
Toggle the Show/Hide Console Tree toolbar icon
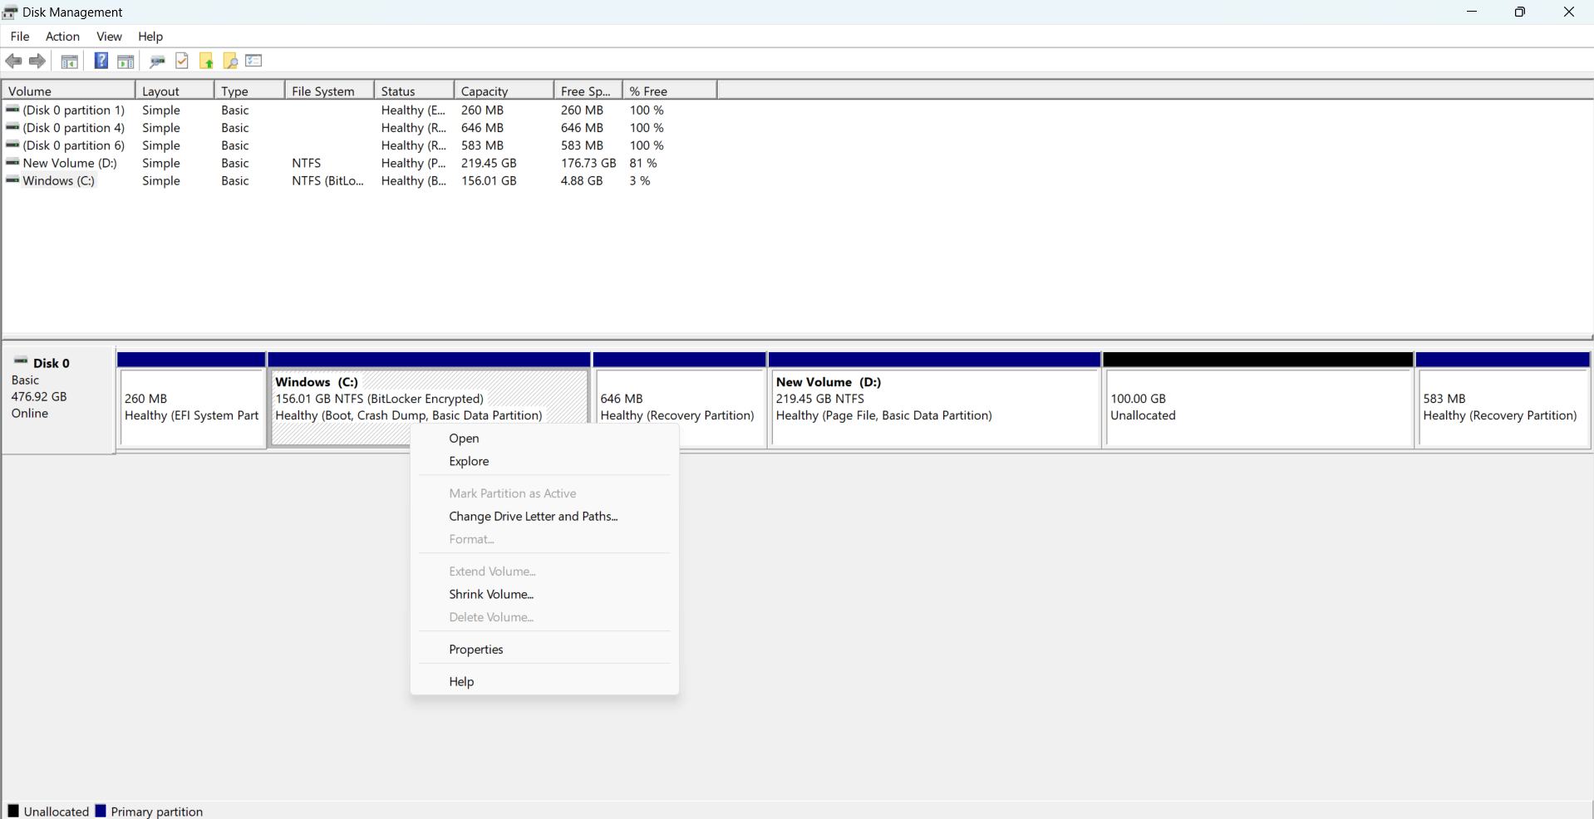[70, 61]
